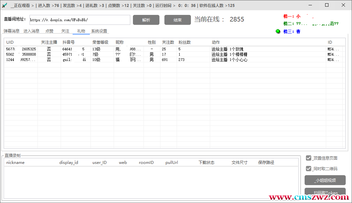Switch to the 弹幕消息 tab
The image size is (352, 203).
(x=12, y=31)
